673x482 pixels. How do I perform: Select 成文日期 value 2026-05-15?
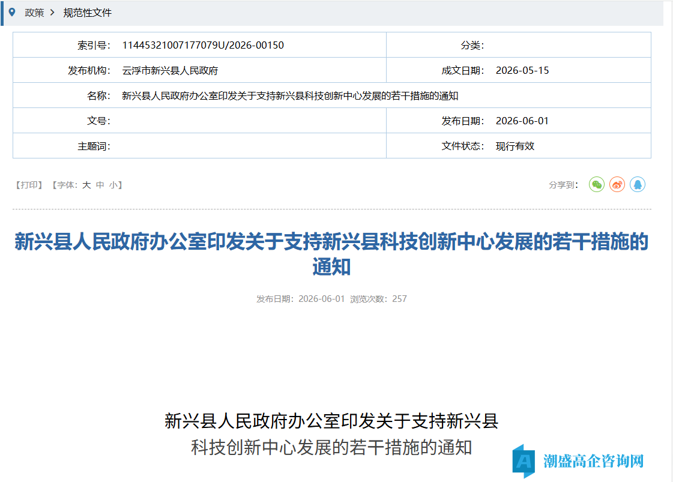522,70
